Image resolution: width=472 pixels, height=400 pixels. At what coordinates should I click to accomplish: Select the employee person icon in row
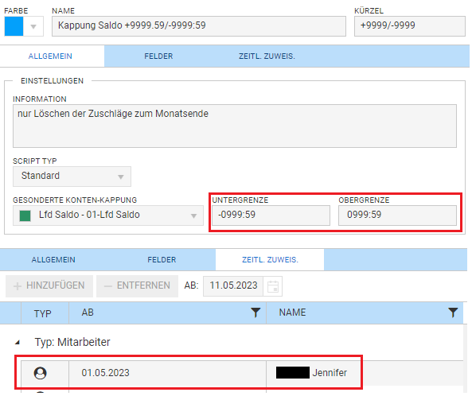click(x=40, y=373)
